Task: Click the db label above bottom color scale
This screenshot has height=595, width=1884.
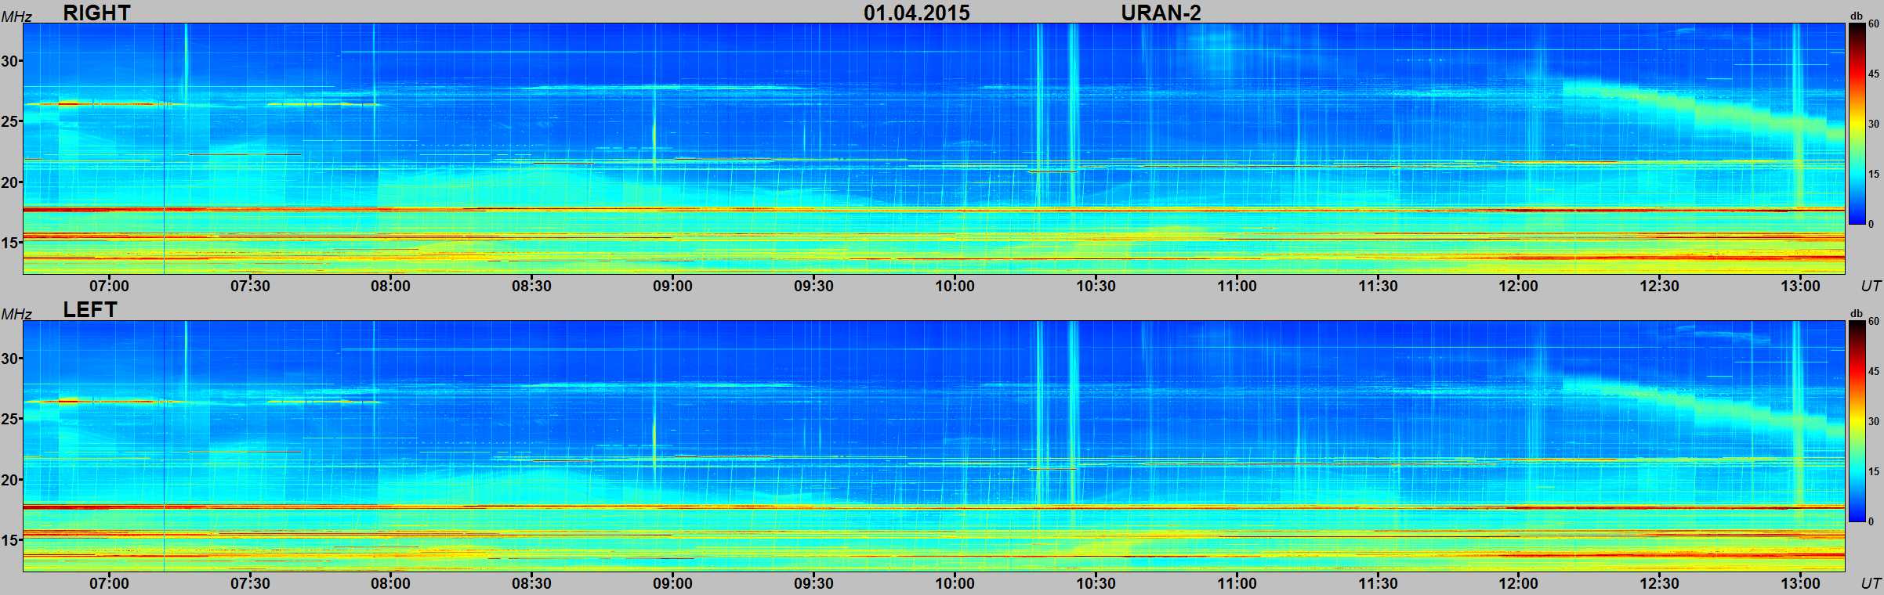Action: pos(1856,314)
